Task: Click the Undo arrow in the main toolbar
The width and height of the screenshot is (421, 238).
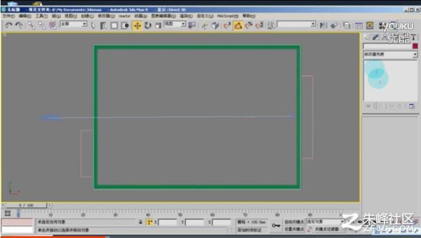Action: click(x=8, y=26)
